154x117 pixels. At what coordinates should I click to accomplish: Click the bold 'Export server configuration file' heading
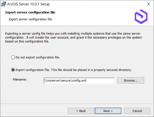[x=30, y=12]
